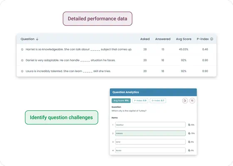Click the Asked value 20 in Laura row

[x=145, y=71]
